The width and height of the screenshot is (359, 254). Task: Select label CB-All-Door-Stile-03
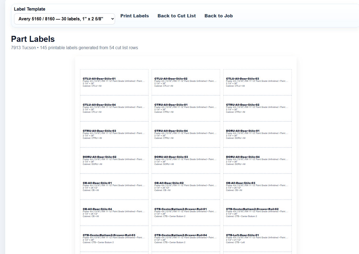click(x=258, y=187)
